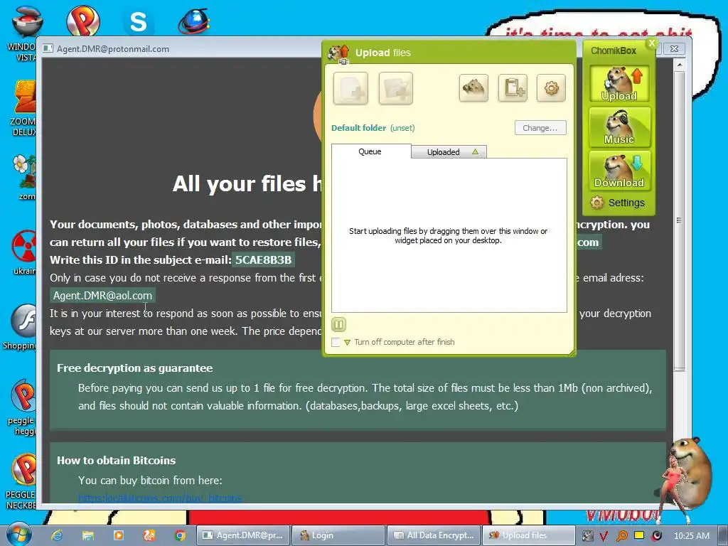Click the taskbar clock showing 10:25 AM
Screen dimensions: 728x546
(x=691, y=536)
